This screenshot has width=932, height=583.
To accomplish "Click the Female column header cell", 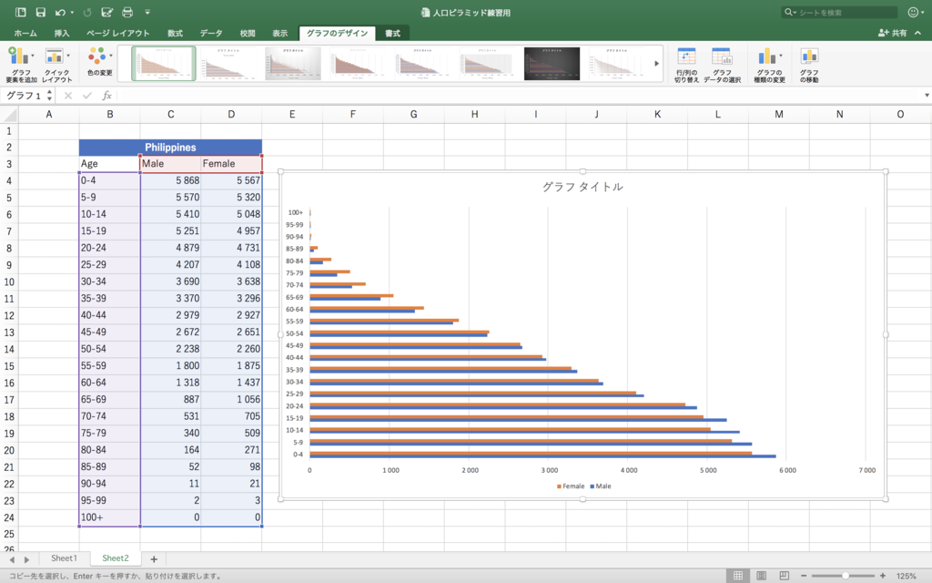I will tap(231, 164).
